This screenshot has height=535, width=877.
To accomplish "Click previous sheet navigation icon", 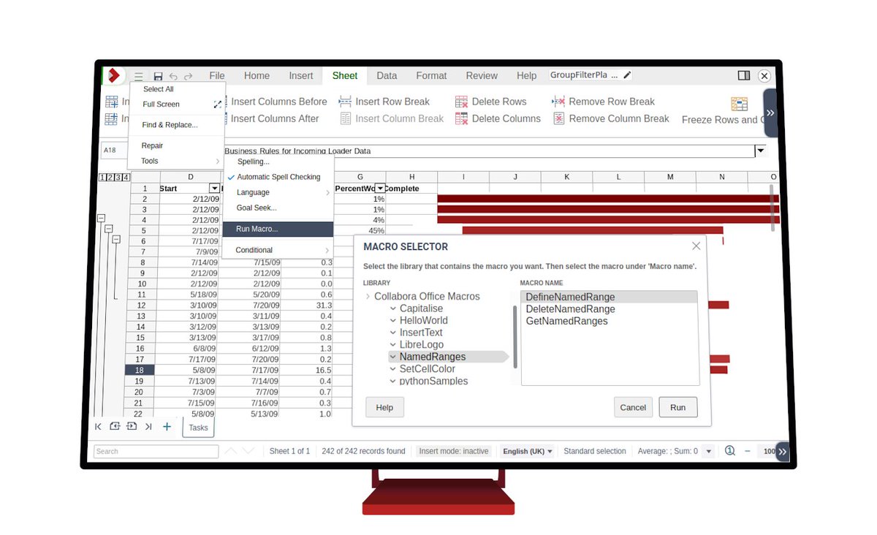I will point(115,426).
